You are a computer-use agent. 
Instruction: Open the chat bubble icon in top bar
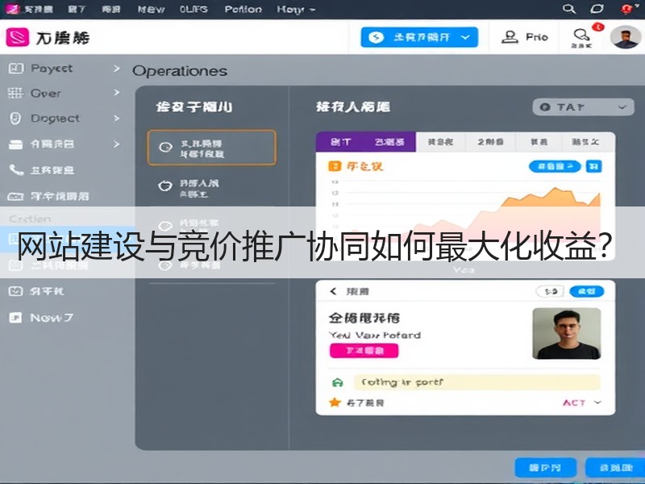point(597,9)
